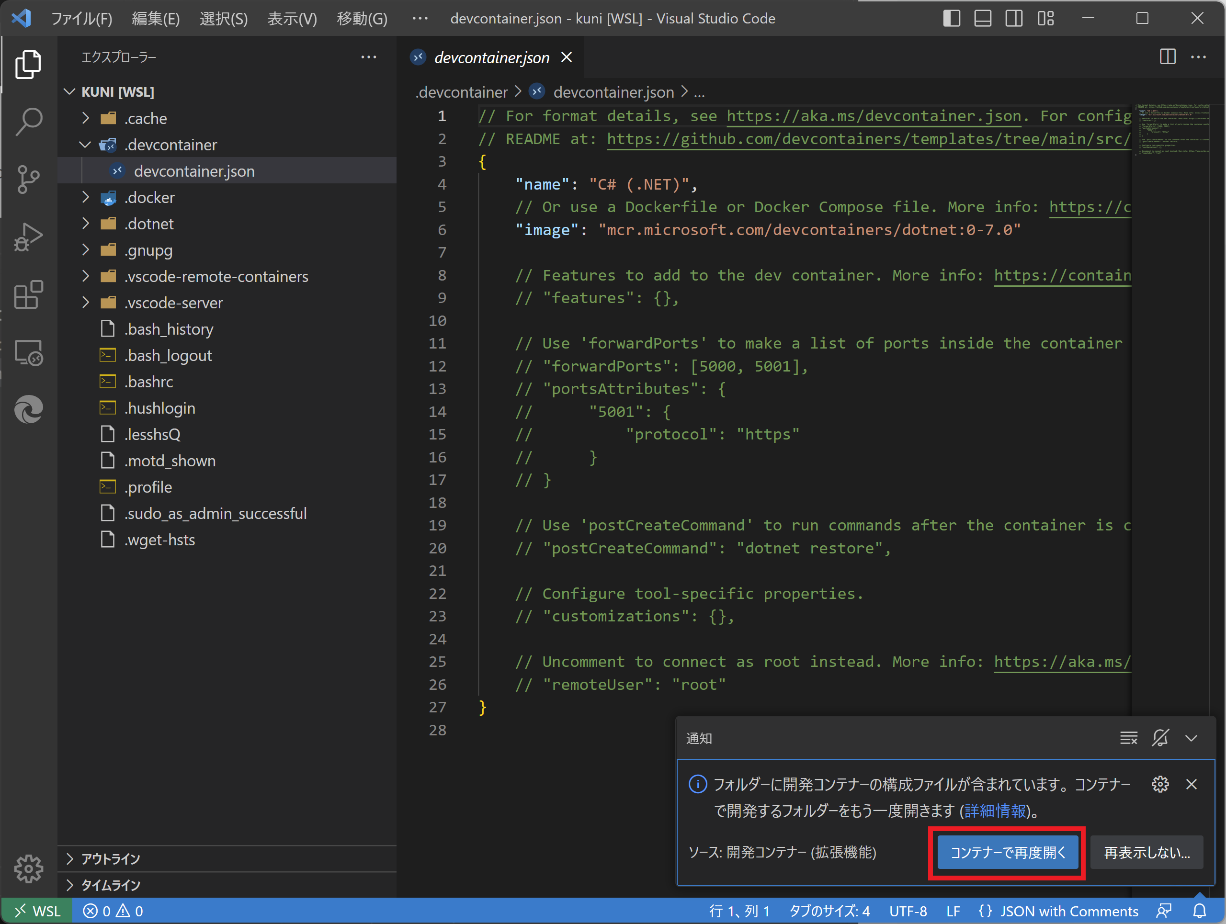Dismiss the dev container notification
This screenshot has height=924, width=1226.
point(1191,784)
